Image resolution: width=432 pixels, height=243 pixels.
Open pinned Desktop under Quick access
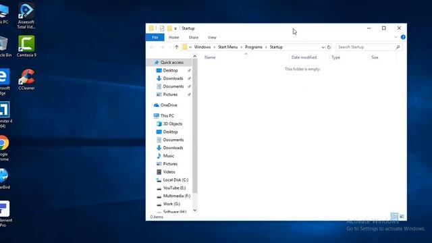170,70
